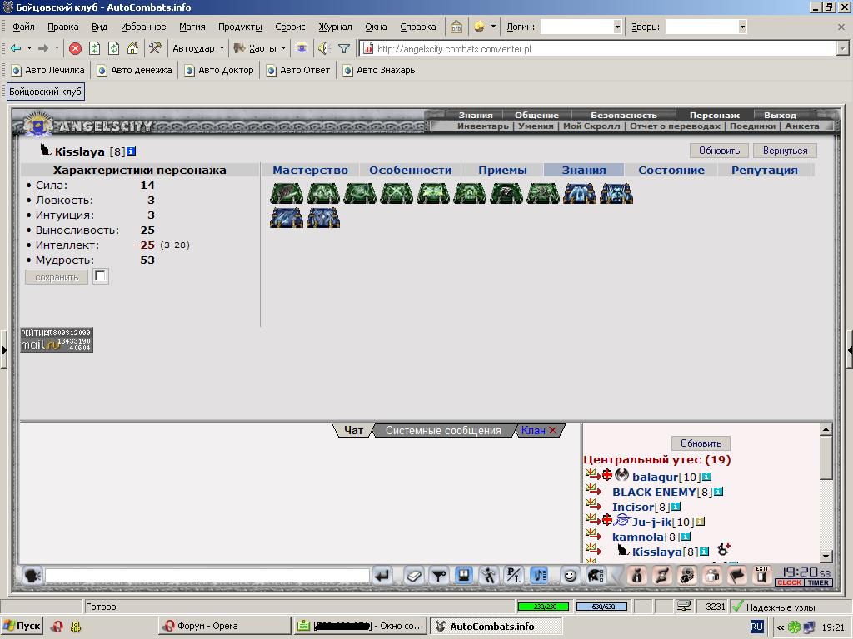Toggle CLOCK mode under the time display
Image resolution: width=853 pixels, height=639 pixels.
[x=789, y=582]
